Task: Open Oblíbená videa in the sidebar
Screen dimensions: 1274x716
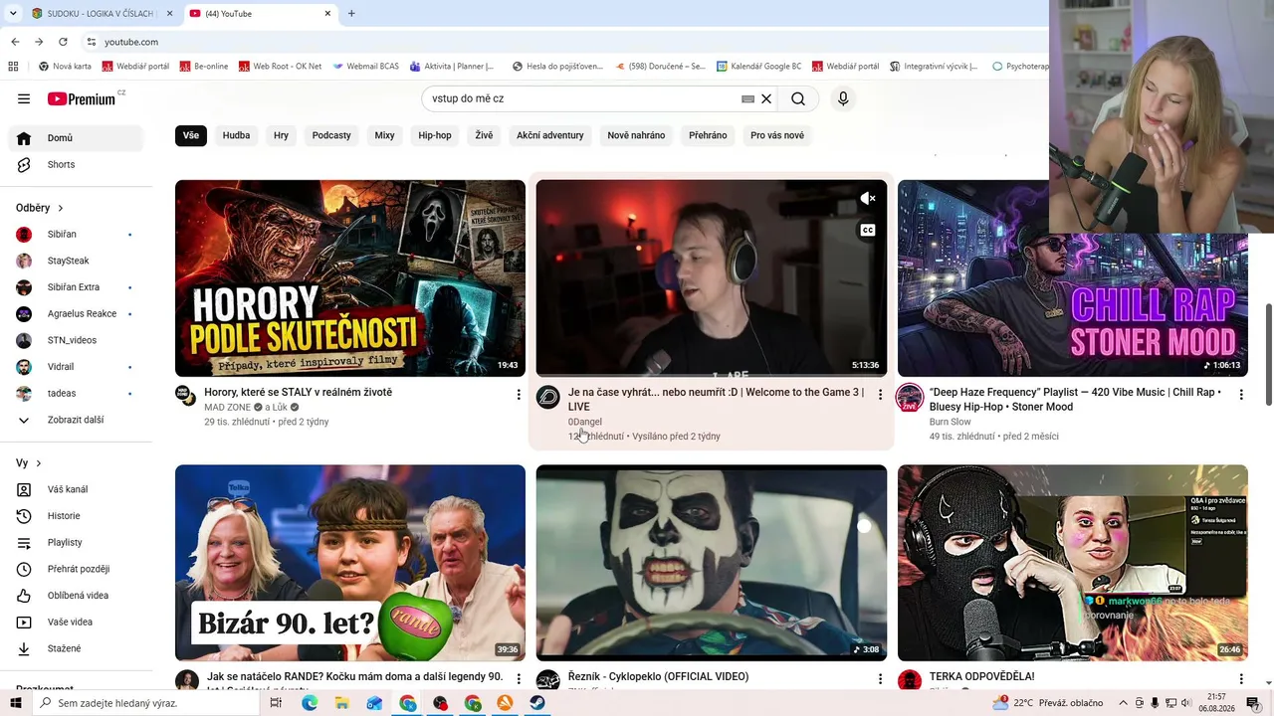Action: [x=76, y=596]
